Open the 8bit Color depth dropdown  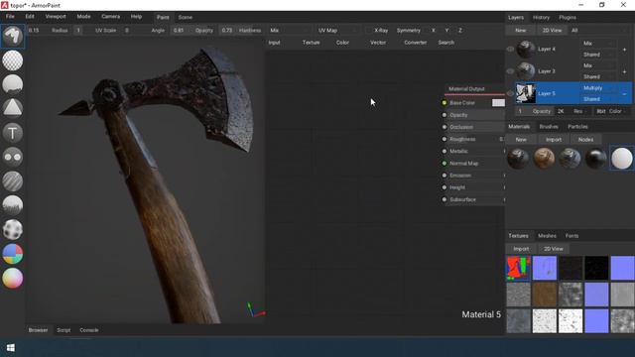click(x=611, y=111)
